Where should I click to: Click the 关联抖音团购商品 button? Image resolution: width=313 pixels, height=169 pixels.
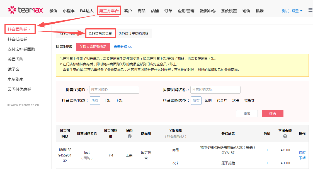pos(93,47)
